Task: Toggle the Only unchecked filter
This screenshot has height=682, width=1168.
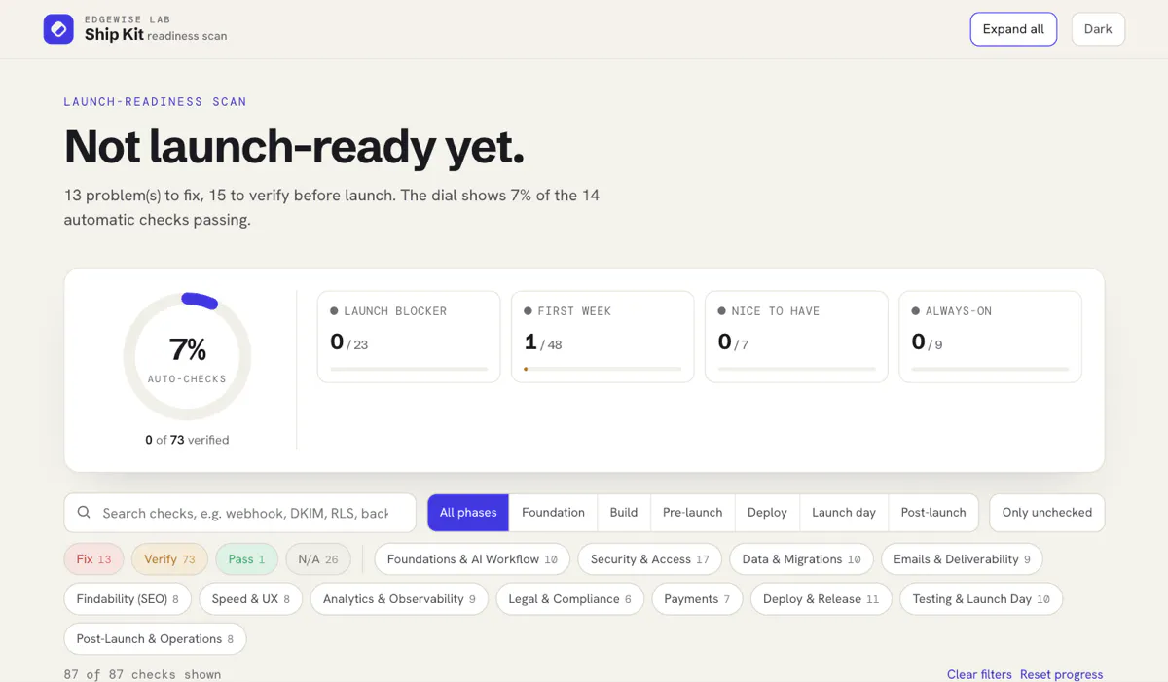Action: [1046, 513]
